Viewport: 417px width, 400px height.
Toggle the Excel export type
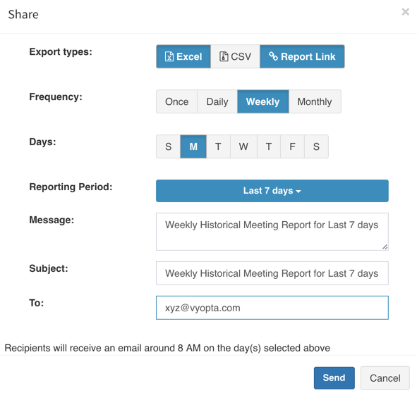(183, 56)
